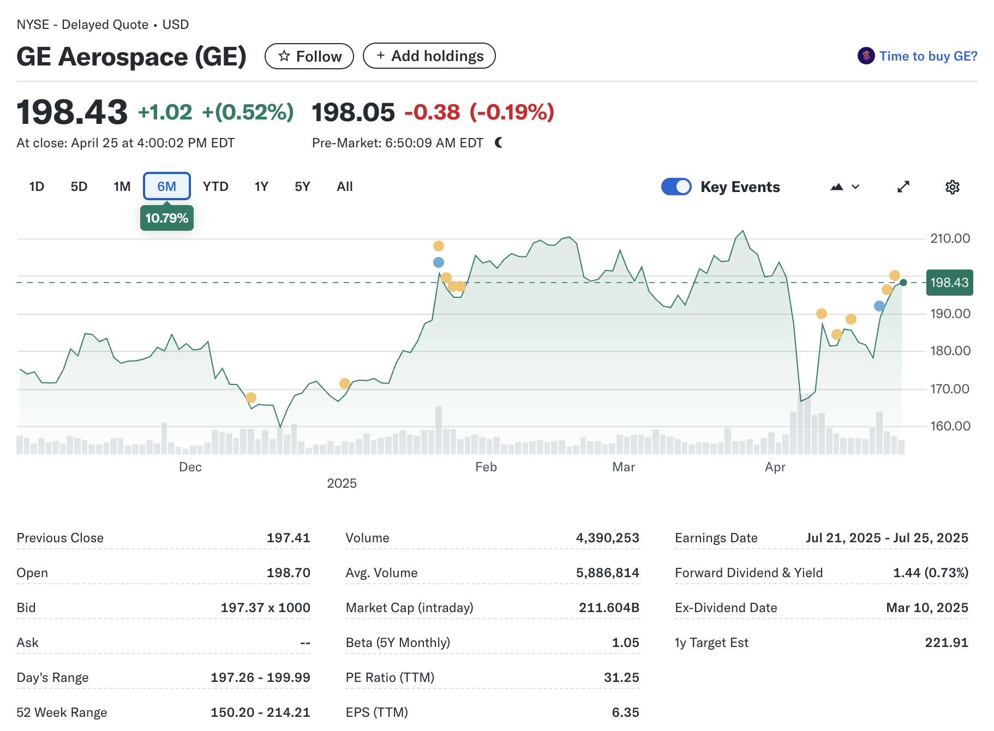Open 'Time to buy GE?' link
Screen dimensions: 994x731
click(928, 56)
